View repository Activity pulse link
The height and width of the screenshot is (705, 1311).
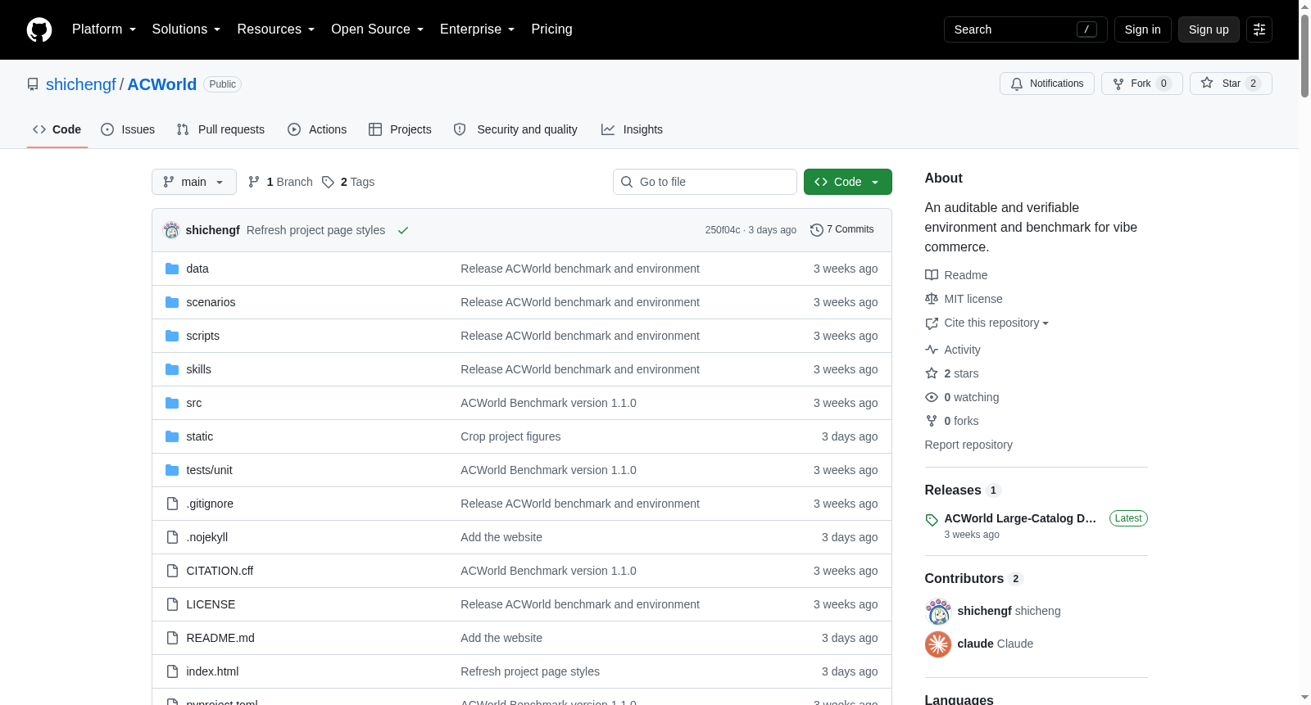click(953, 350)
